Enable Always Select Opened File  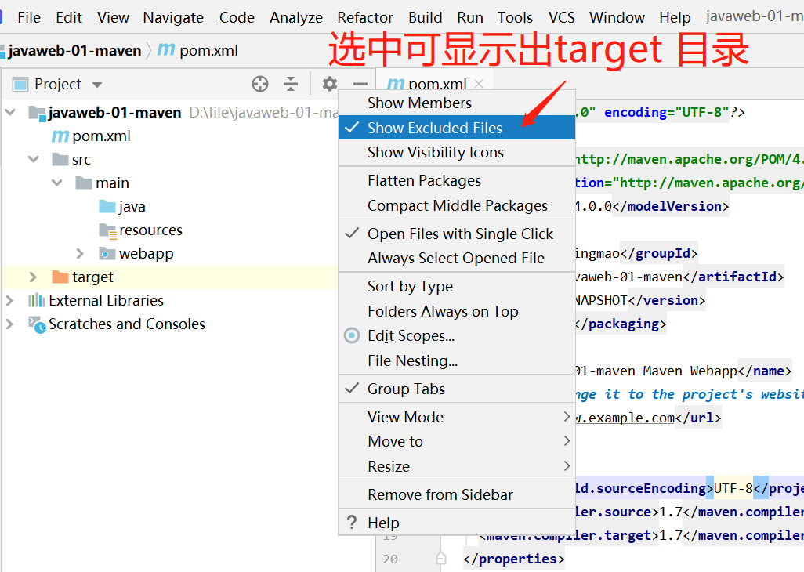456,259
